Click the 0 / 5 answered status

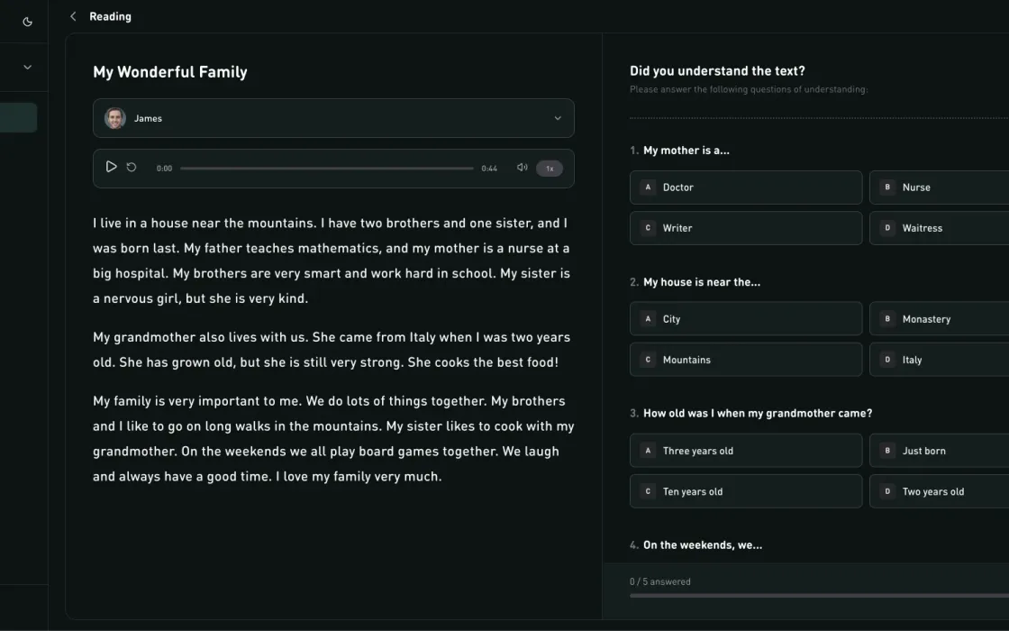[660, 581]
